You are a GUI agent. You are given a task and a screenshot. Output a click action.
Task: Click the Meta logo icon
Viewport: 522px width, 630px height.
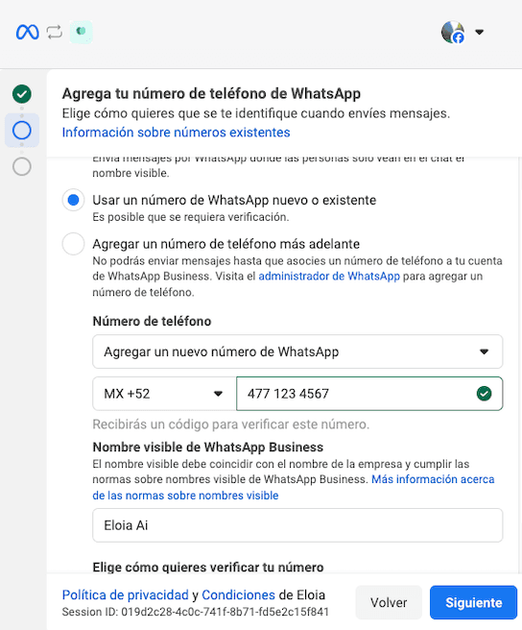27,32
